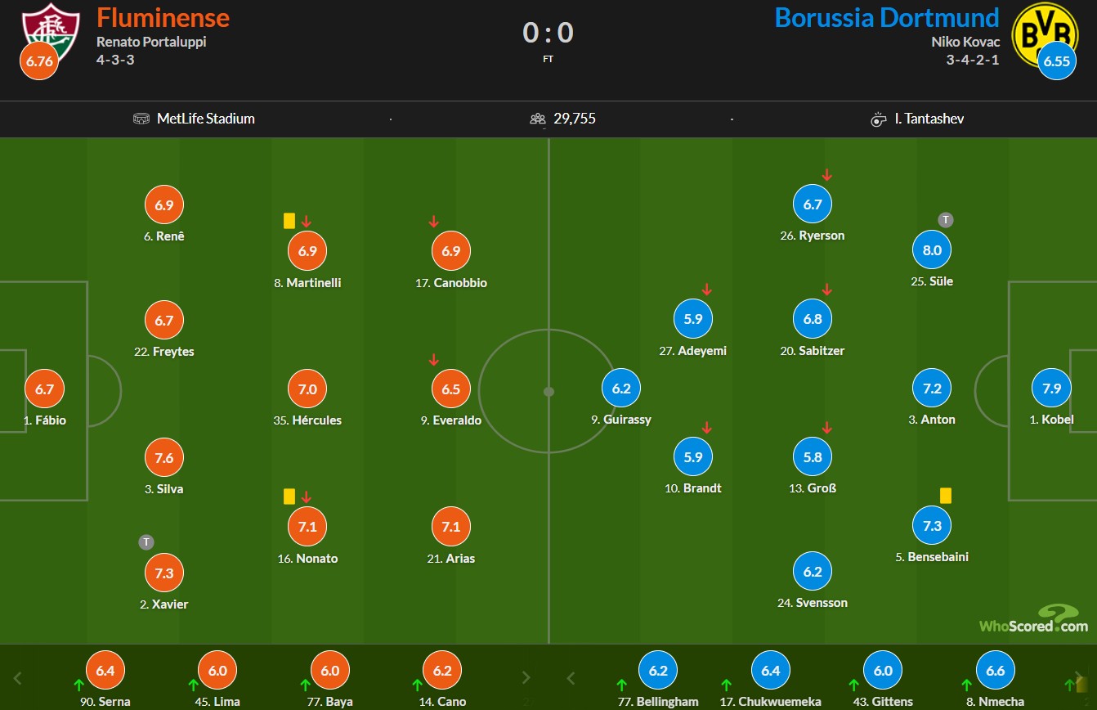The height and width of the screenshot is (710, 1097).
Task: Click the MetLife Stadium icon
Action: click(x=141, y=119)
